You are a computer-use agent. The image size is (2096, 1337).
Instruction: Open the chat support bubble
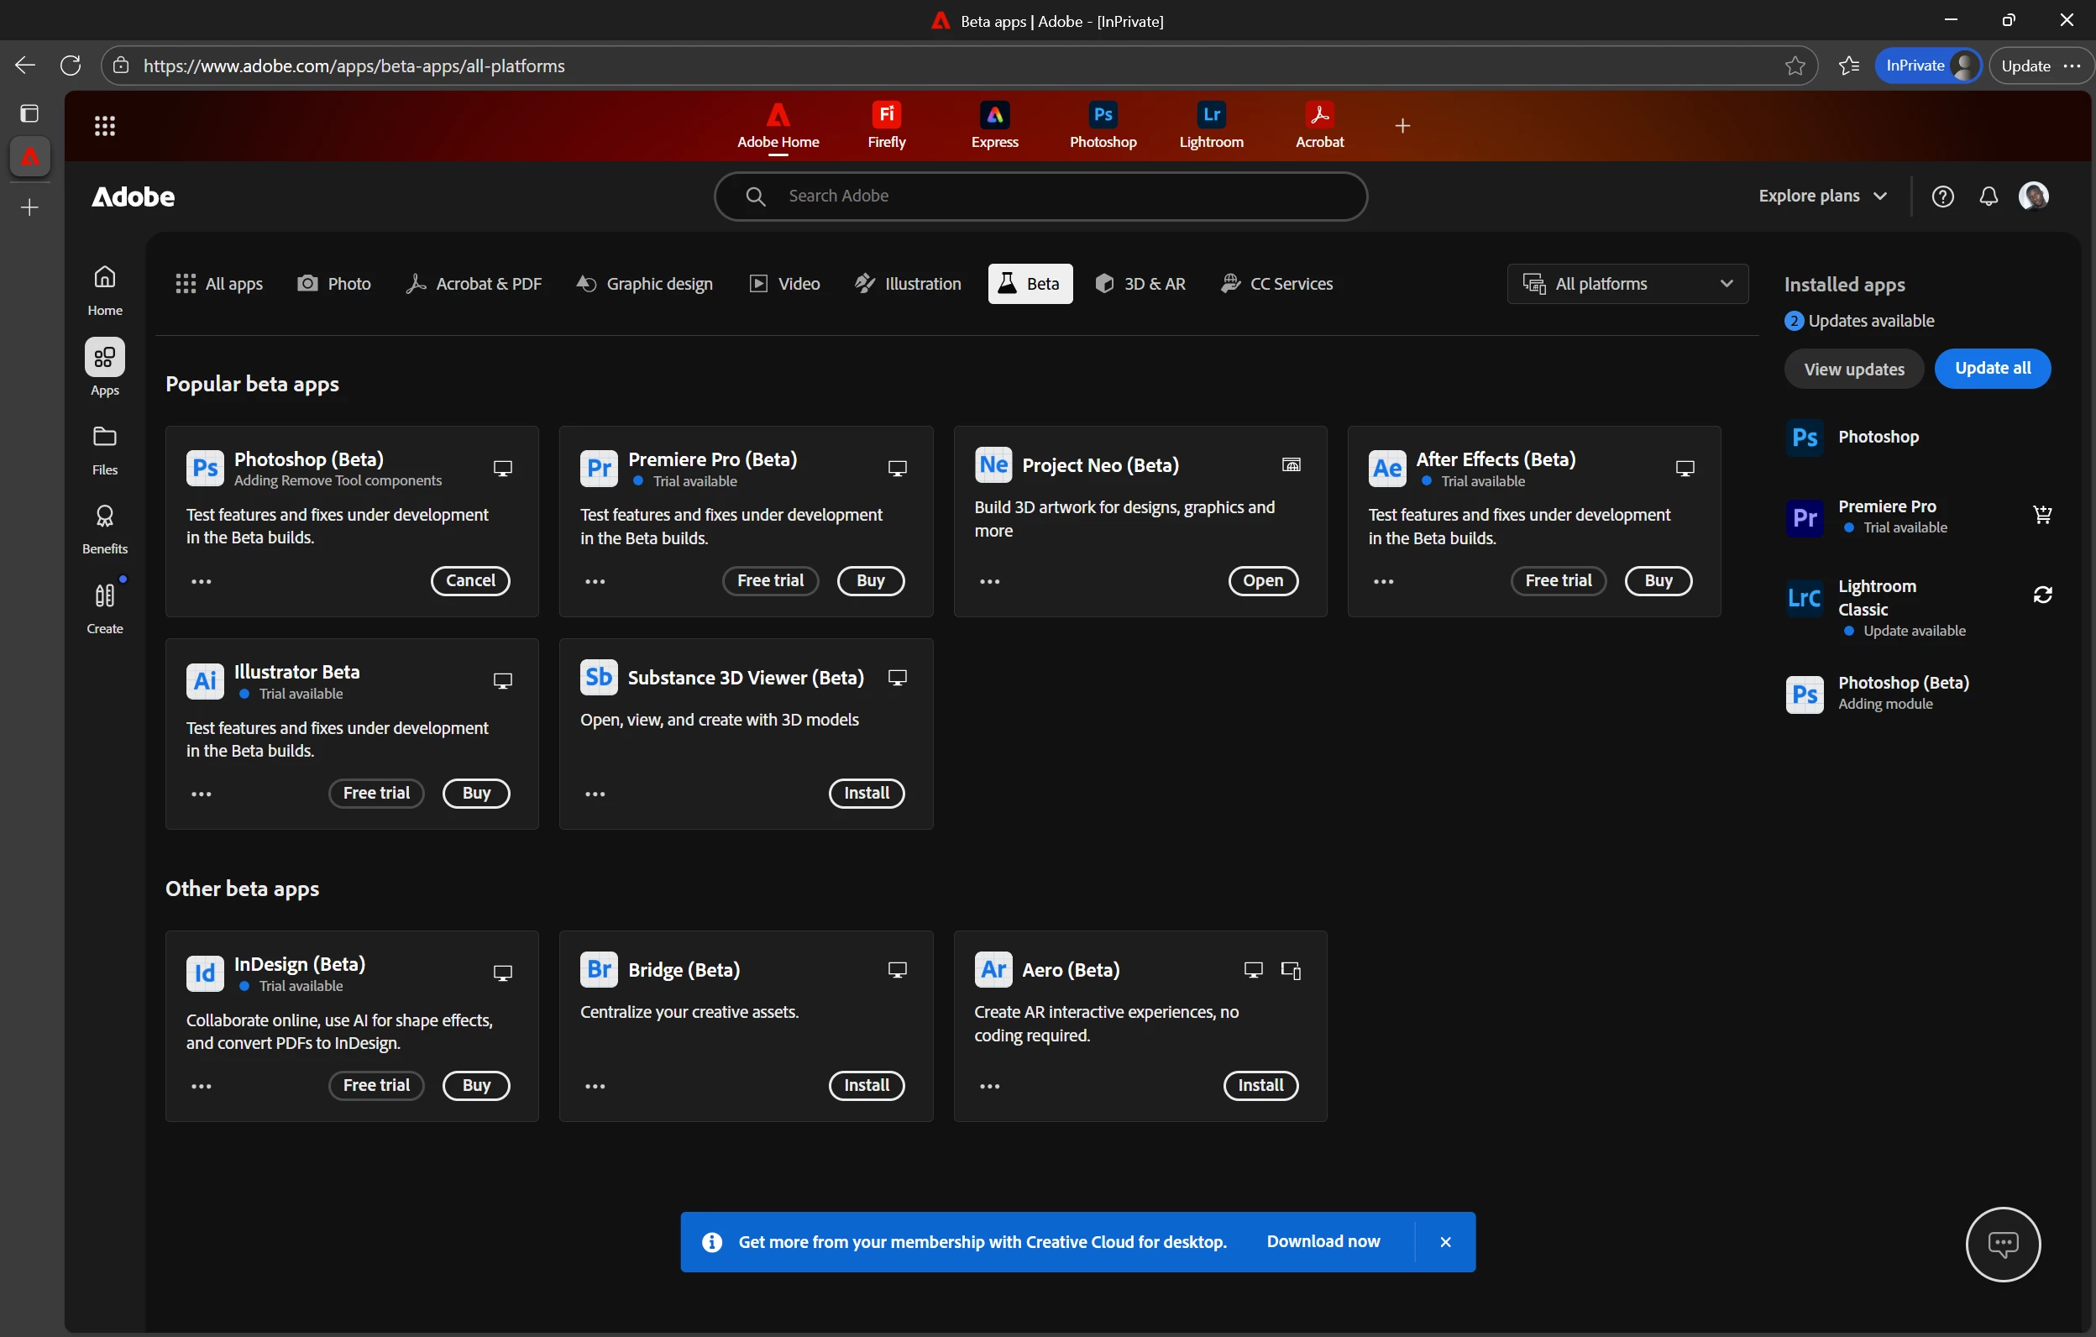[x=2002, y=1244]
